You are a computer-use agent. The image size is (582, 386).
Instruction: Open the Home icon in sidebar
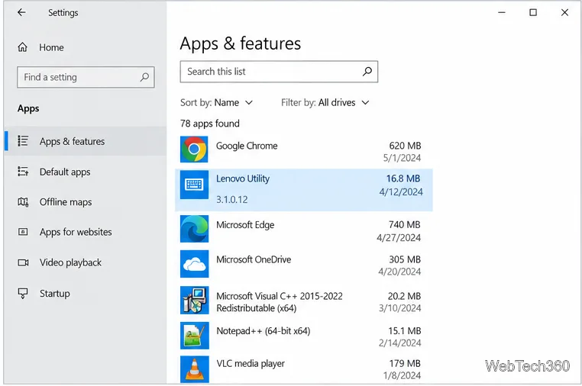pyautogui.click(x=23, y=47)
